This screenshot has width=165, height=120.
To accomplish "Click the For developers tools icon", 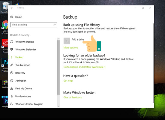I will 12,96.
